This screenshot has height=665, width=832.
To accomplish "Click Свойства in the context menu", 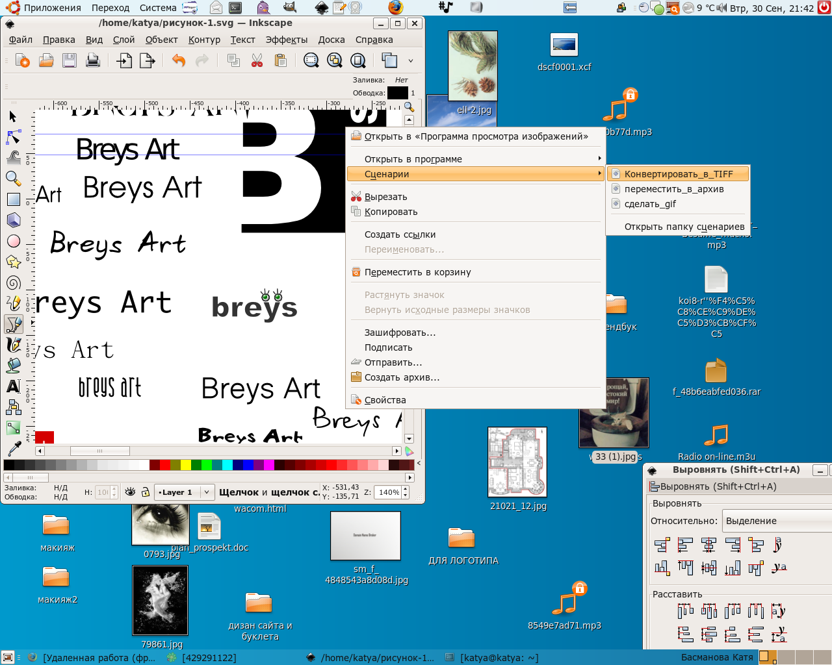I will click(x=385, y=400).
